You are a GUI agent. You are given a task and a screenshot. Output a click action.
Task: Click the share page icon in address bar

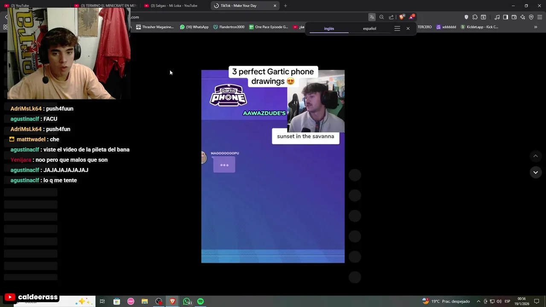391,17
